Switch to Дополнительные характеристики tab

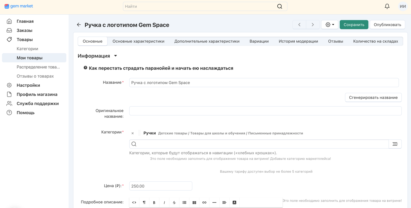[x=207, y=41]
